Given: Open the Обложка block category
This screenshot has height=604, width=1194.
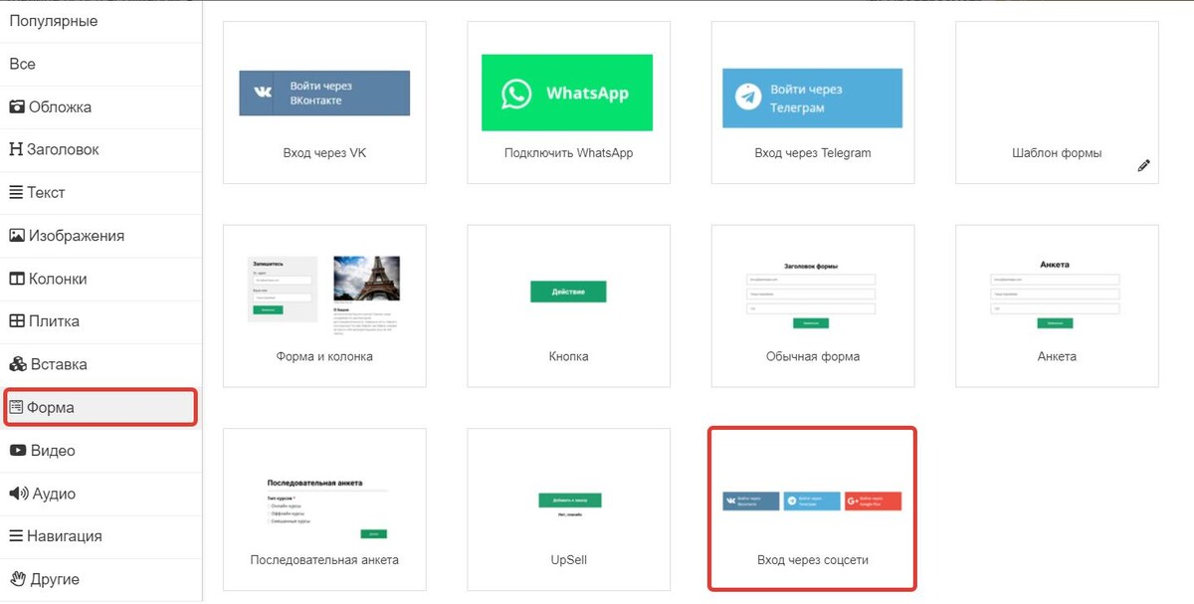Looking at the screenshot, I should [99, 106].
